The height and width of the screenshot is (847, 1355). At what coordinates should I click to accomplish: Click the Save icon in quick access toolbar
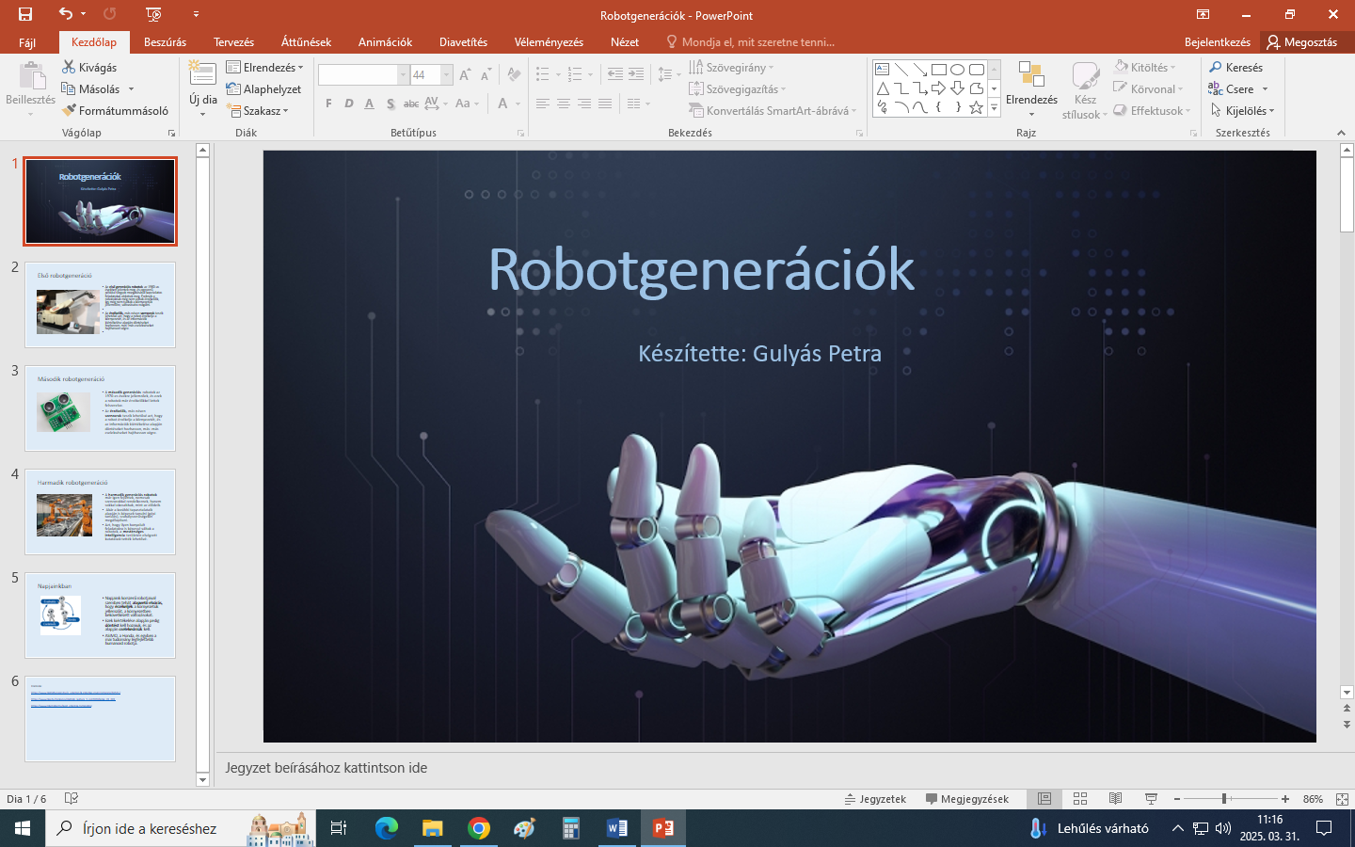coord(25,14)
